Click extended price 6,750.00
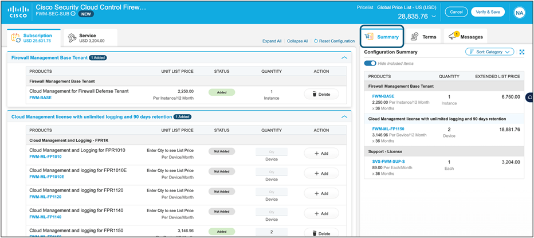This screenshot has width=534, height=238. [511, 97]
